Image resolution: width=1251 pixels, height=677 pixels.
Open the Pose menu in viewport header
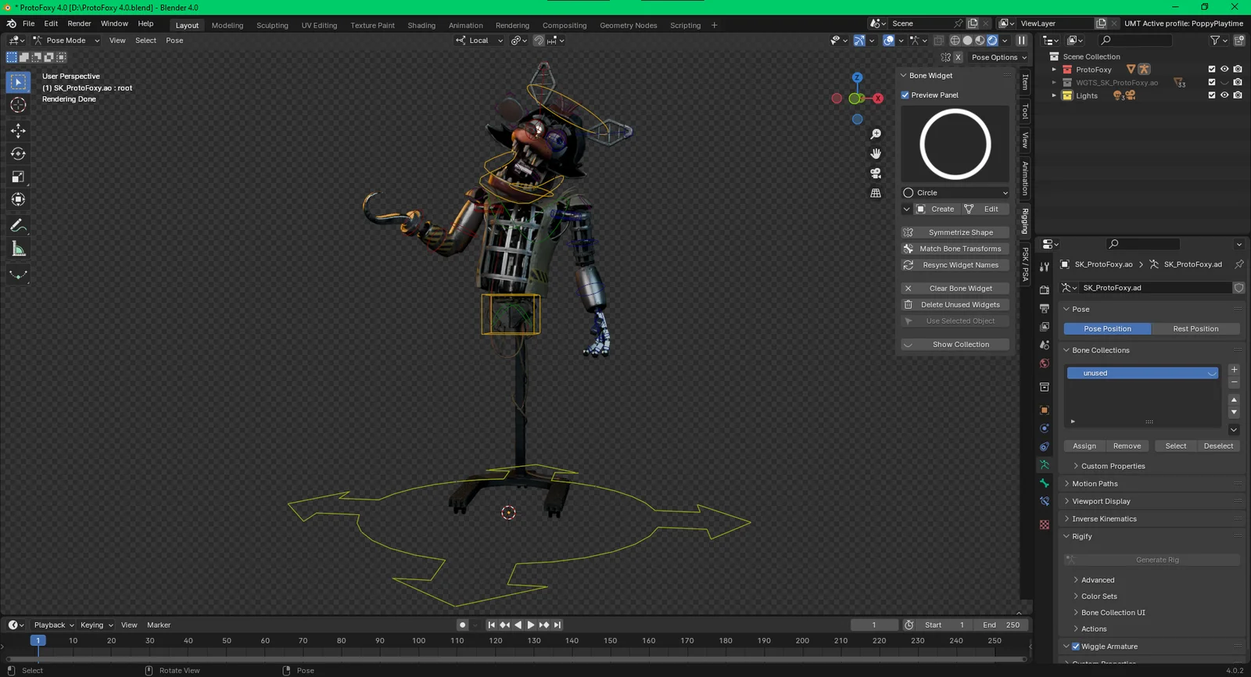point(174,41)
